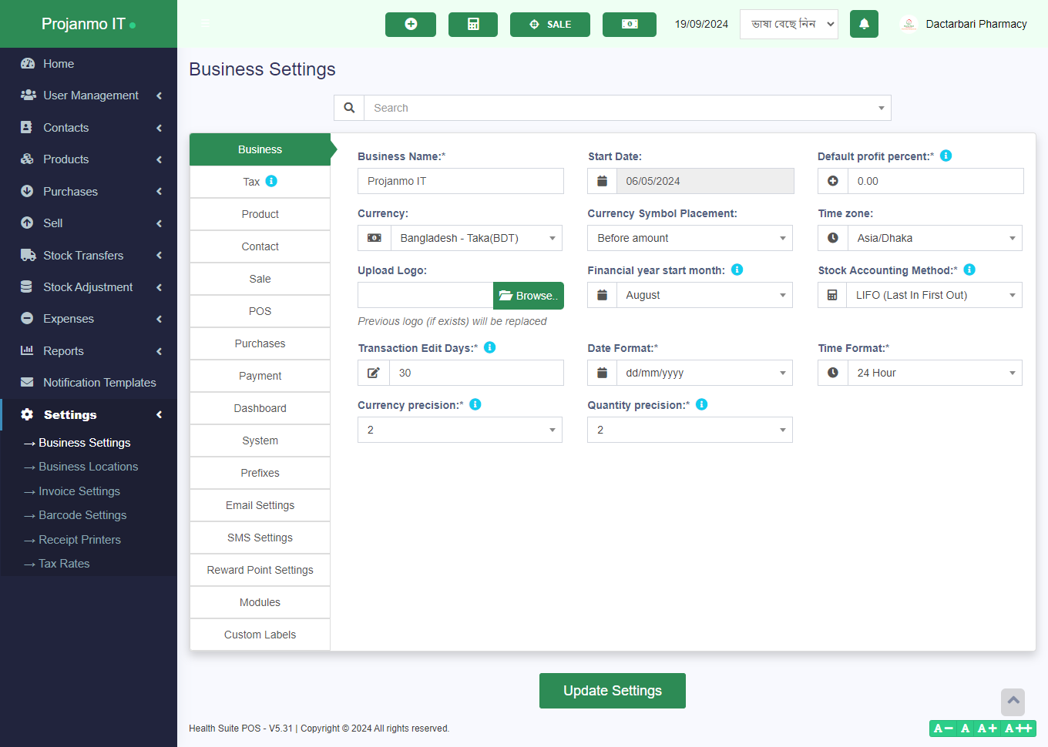
Task: Click the Update Settings button
Action: pos(612,691)
